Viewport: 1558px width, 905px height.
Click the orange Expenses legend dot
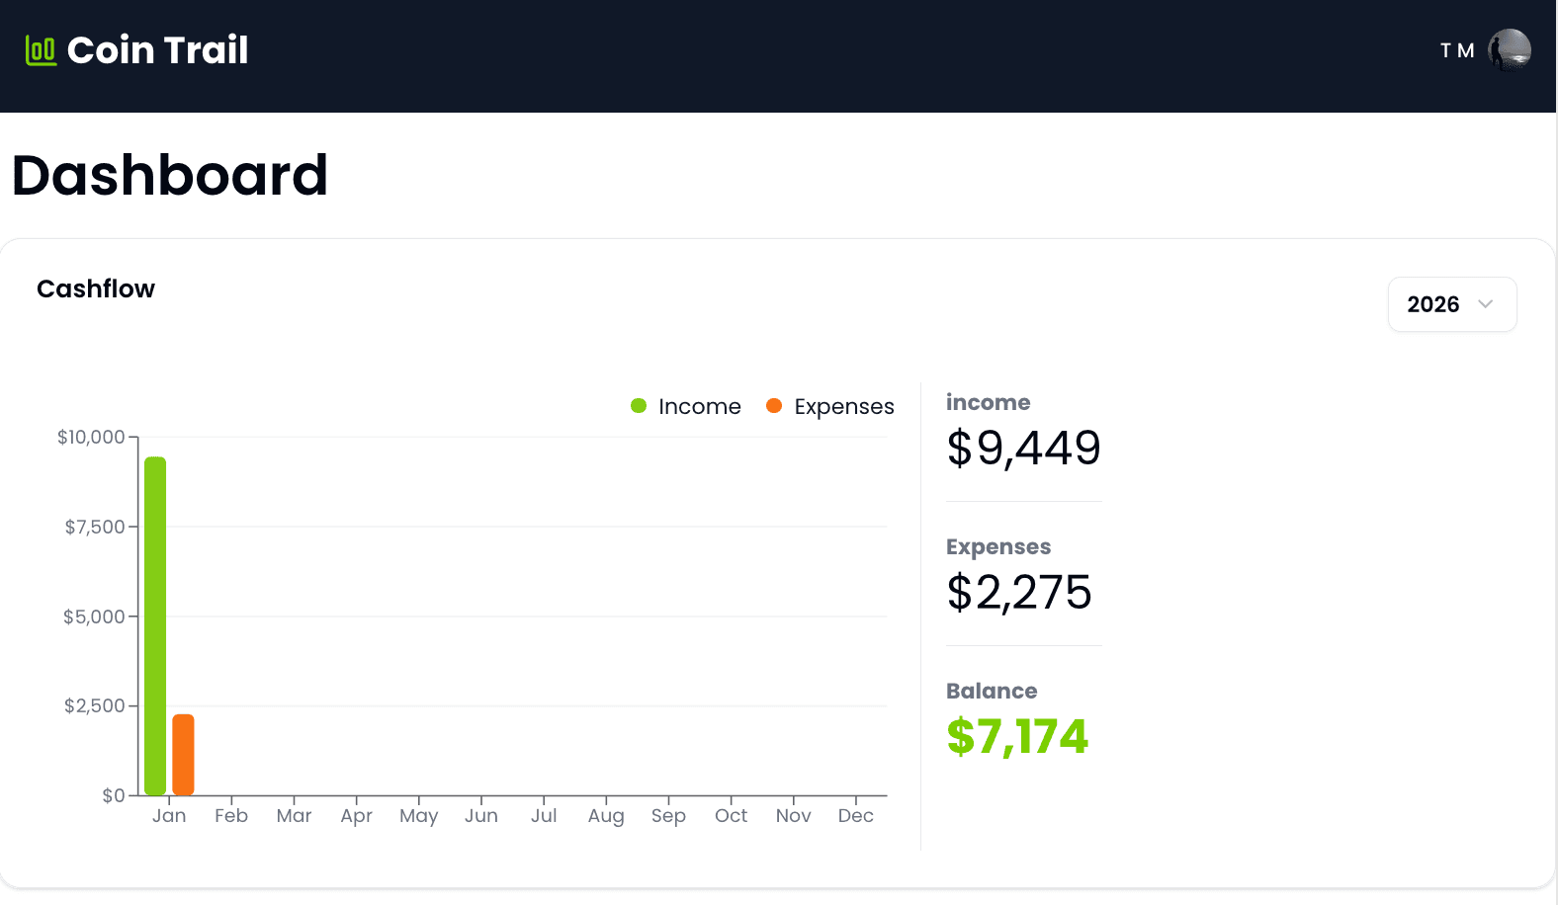pos(774,406)
